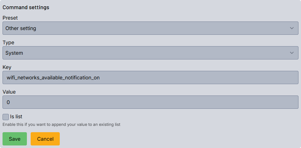Image resolution: width=301 pixels, height=148 pixels.
Task: Click the "Preset" field label
Action: pos(10,18)
